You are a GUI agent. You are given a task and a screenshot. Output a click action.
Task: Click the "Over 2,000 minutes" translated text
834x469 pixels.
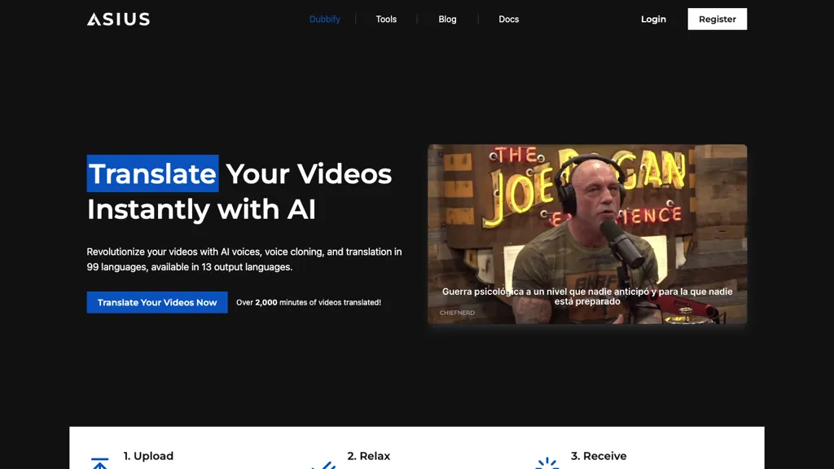pos(308,302)
